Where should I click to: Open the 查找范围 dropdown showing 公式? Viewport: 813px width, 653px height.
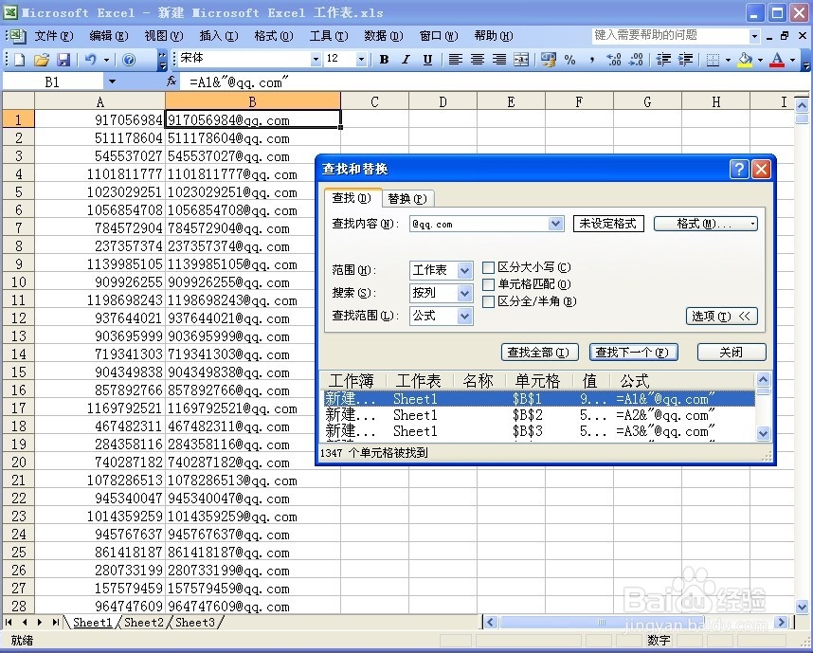click(x=464, y=316)
